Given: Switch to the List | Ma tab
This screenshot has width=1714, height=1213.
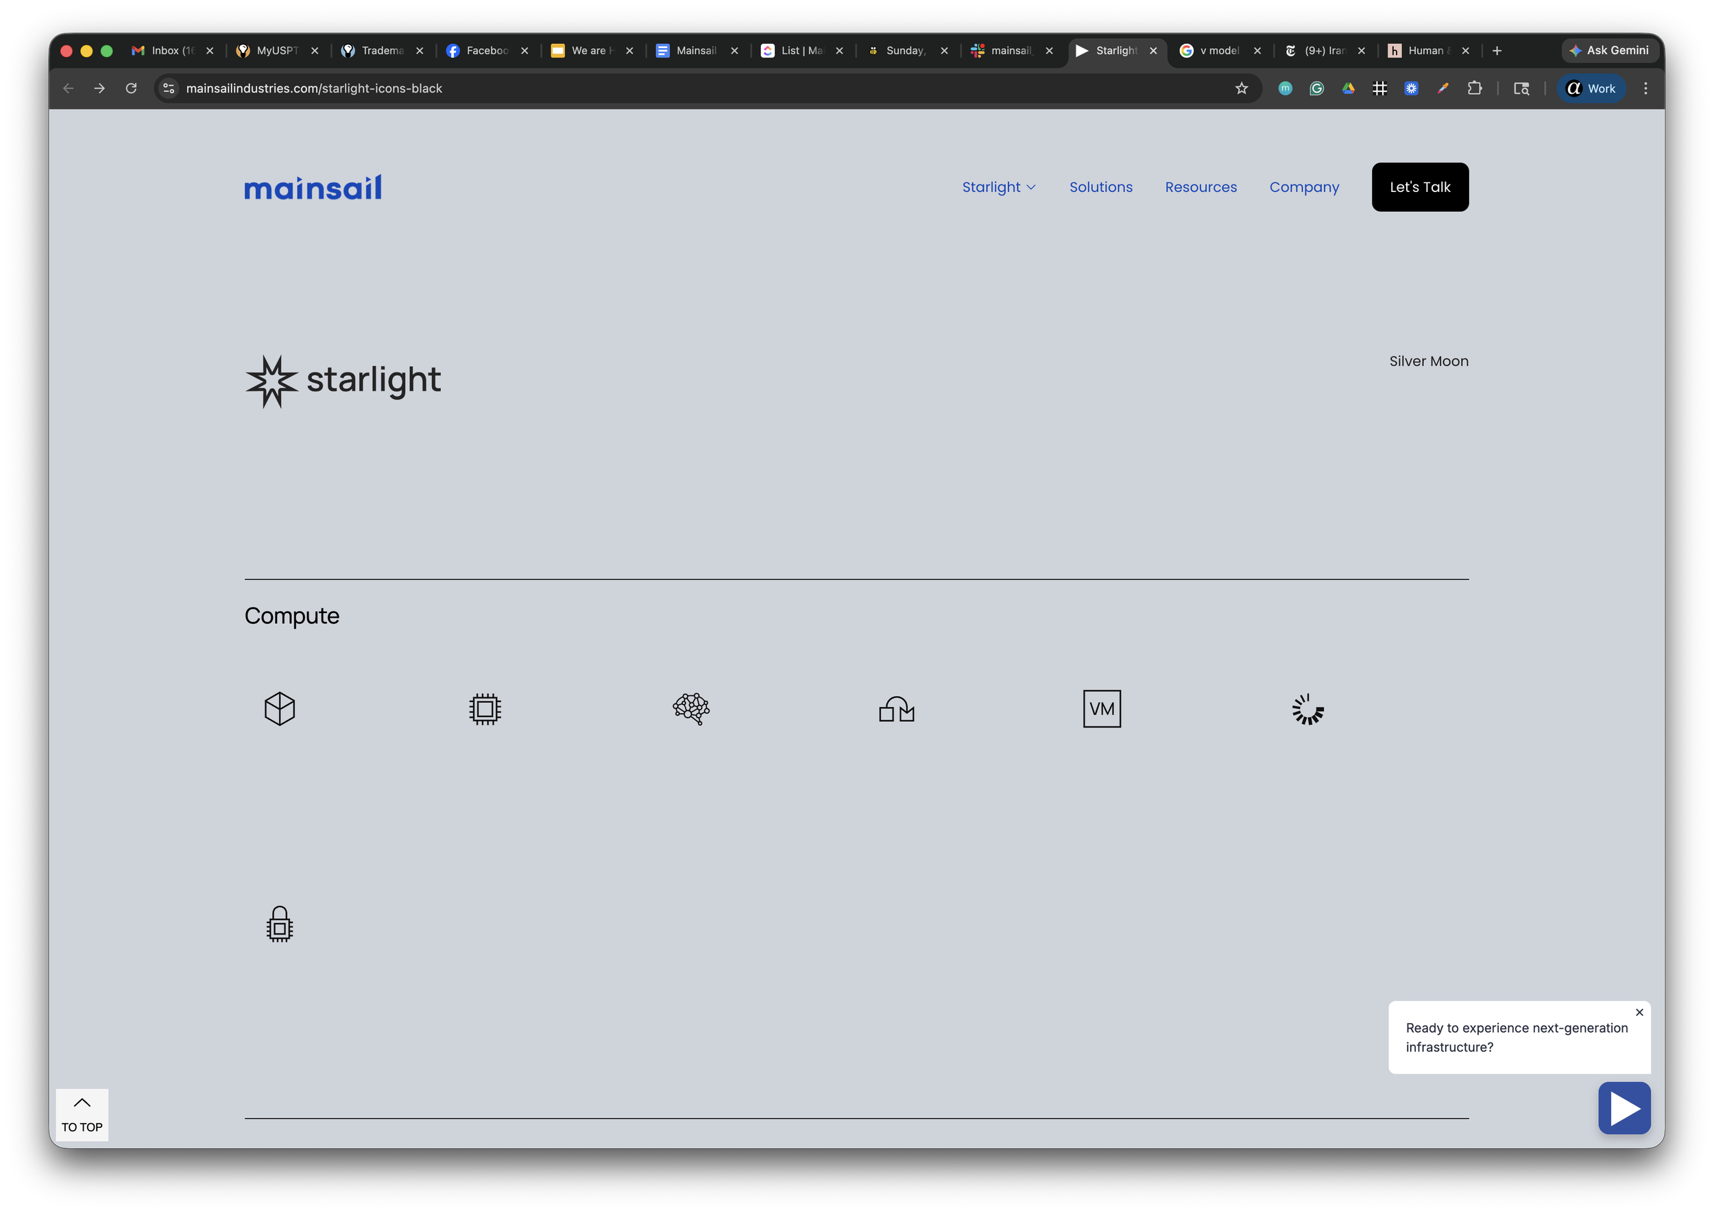Looking at the screenshot, I should point(801,51).
